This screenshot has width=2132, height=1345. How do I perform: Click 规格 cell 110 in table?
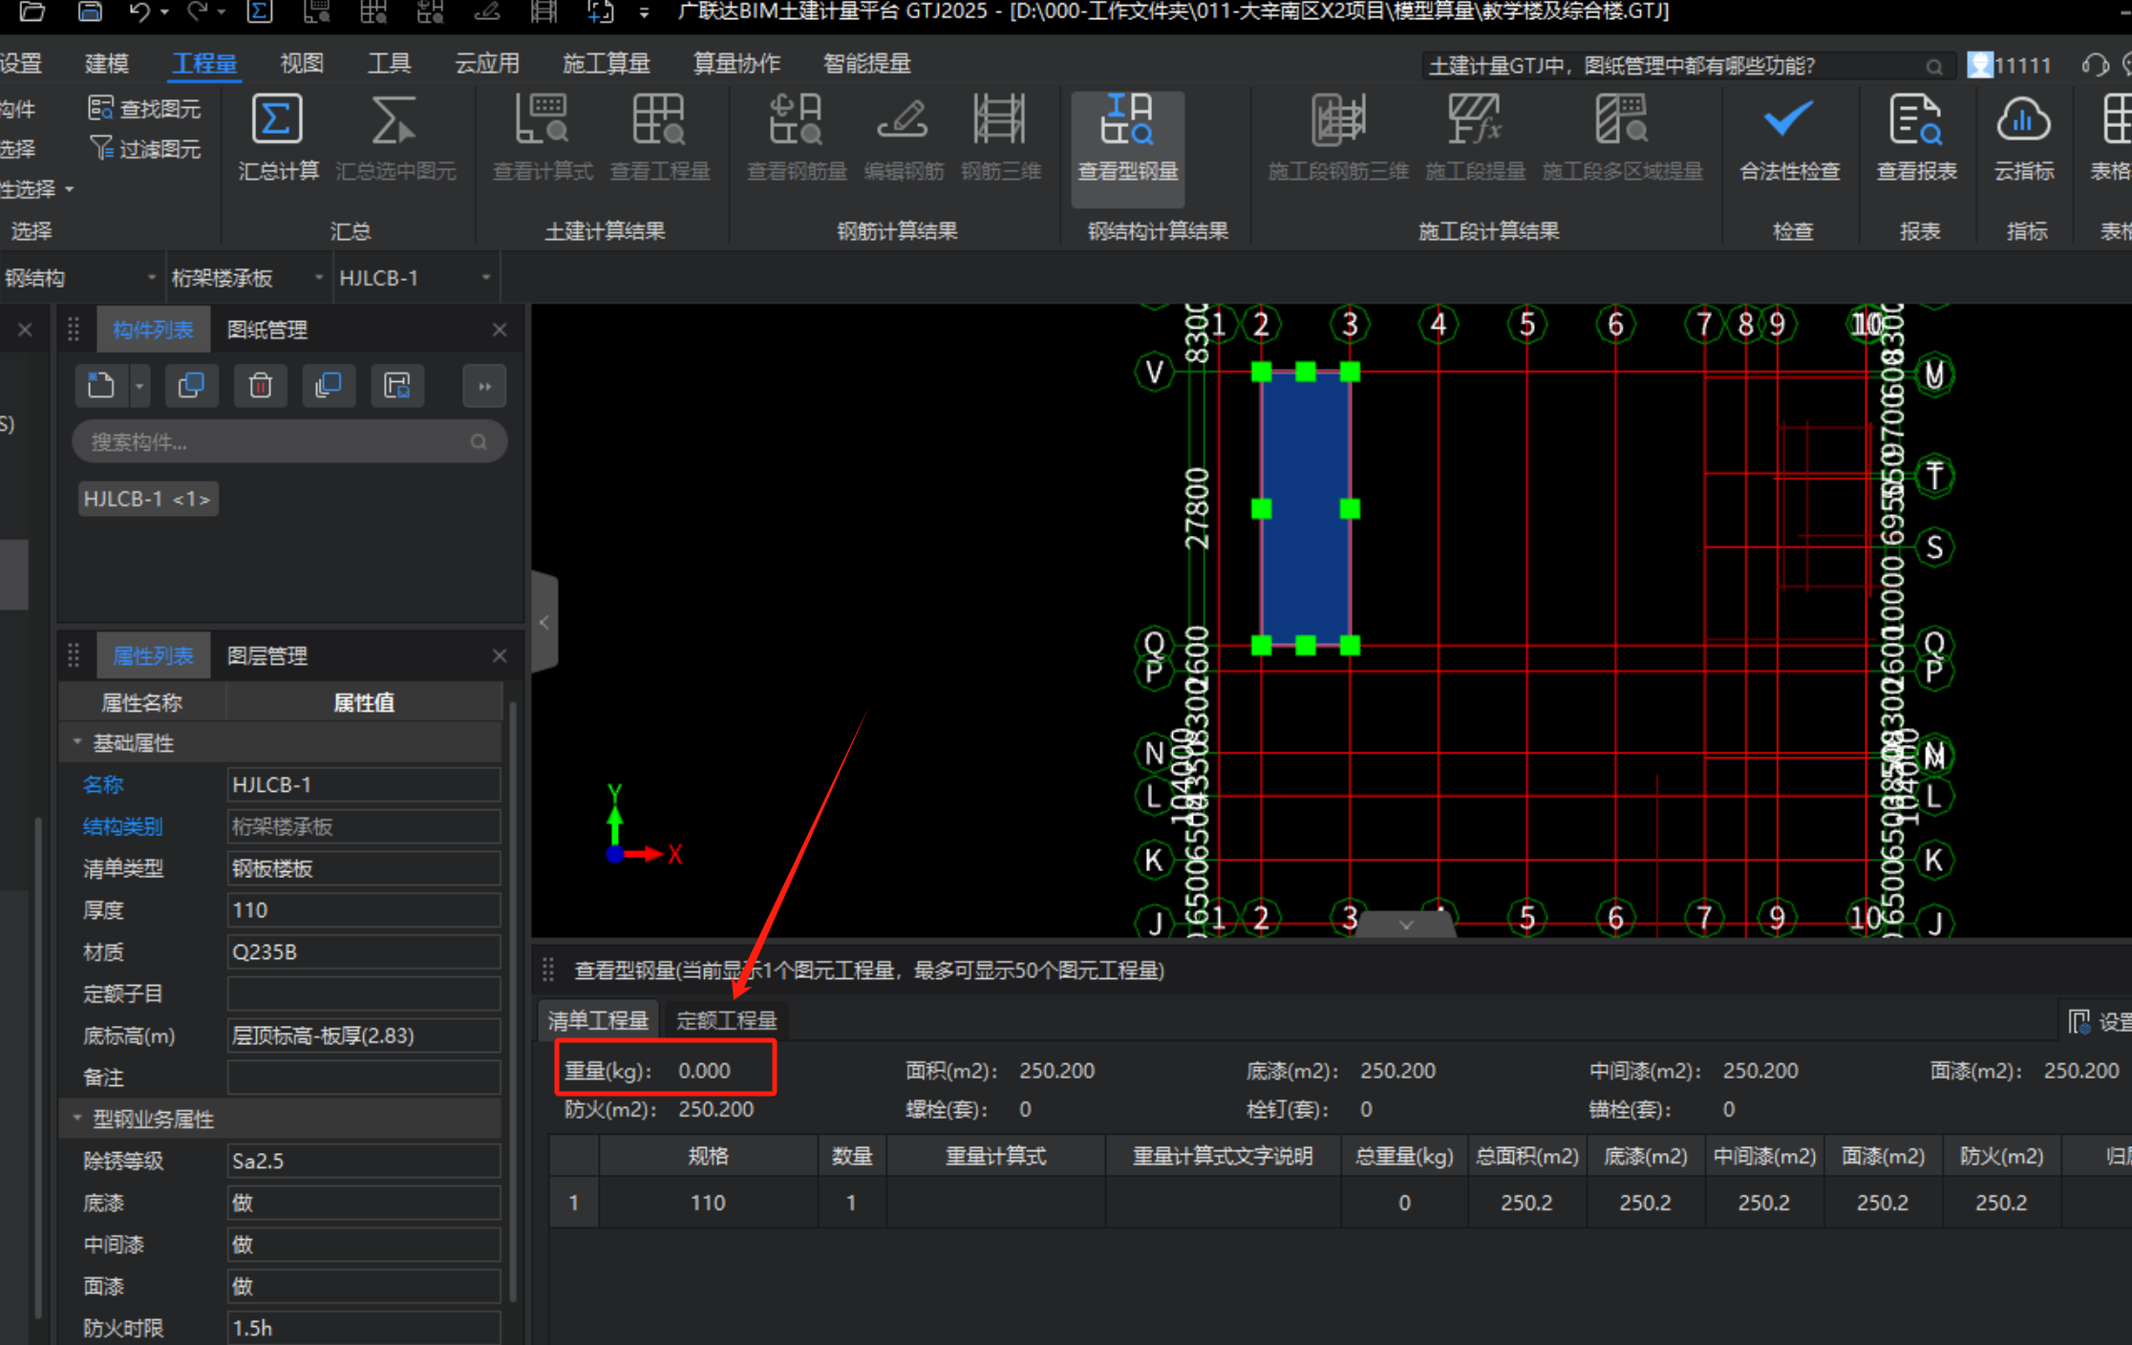tap(708, 1203)
